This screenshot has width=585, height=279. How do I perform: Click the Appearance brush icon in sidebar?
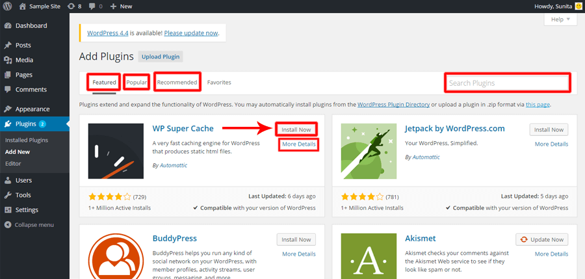coord(7,109)
